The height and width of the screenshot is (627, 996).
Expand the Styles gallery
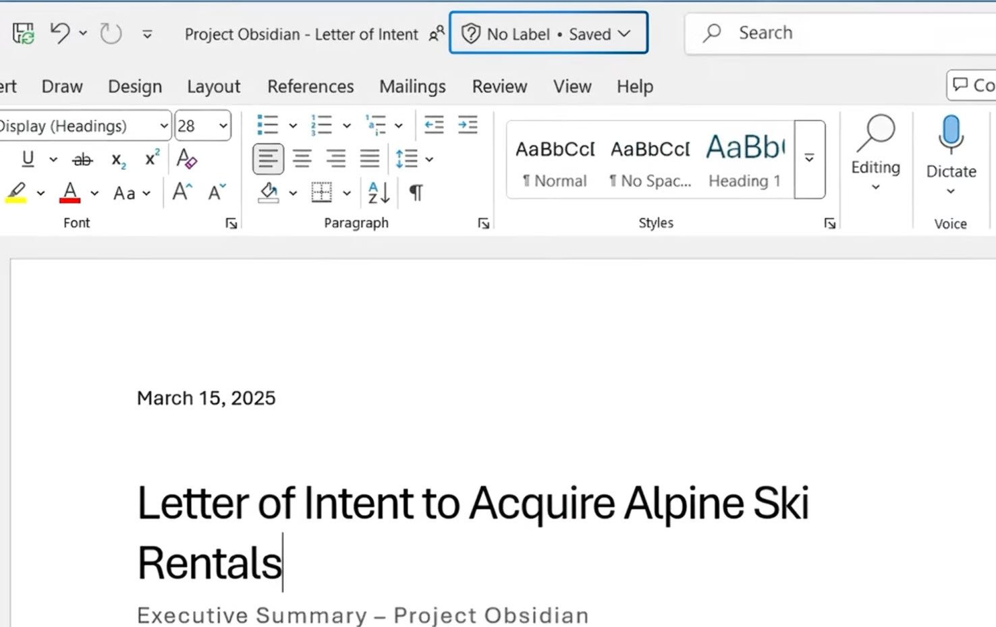[809, 159]
